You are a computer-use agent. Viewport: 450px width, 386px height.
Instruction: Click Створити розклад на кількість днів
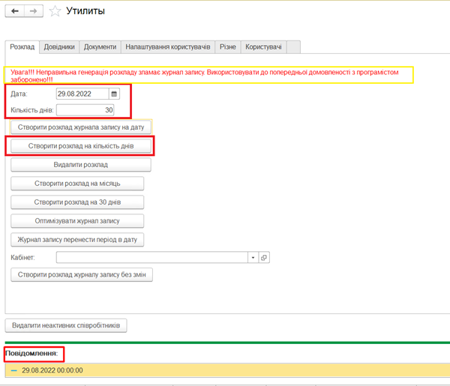(81, 145)
